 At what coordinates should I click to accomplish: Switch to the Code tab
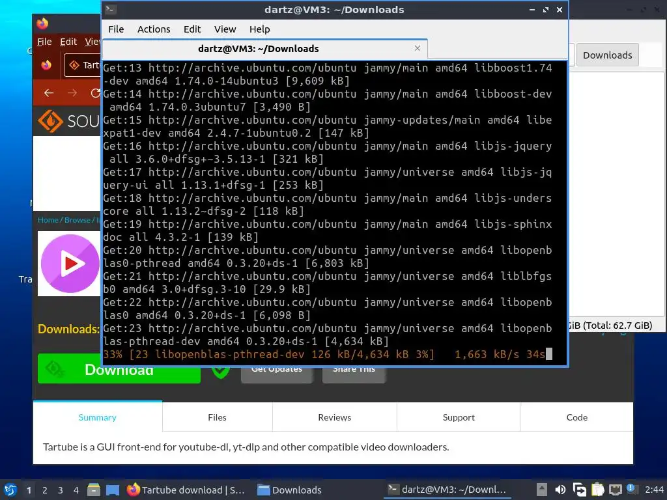tap(577, 417)
